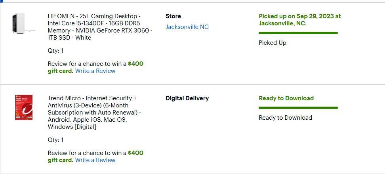
Task: Click the green progress bar above Picked Up
Action: coord(298,33)
